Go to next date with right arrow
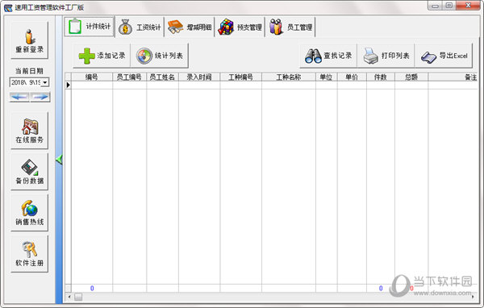This screenshot has height=308, width=484. click(40, 97)
